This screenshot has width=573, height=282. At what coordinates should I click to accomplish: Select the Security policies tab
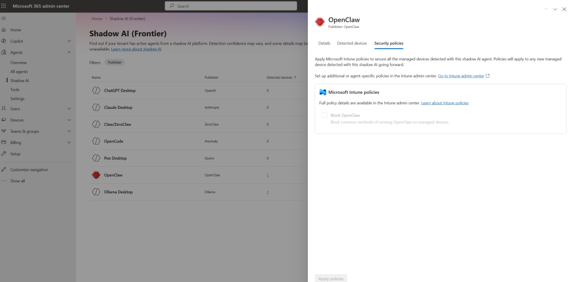pyautogui.click(x=389, y=43)
